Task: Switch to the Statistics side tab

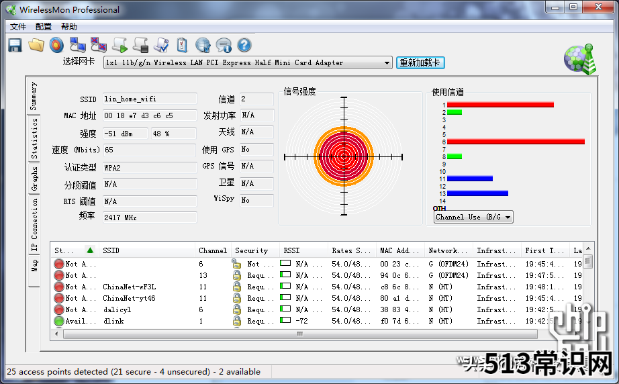Action: [34, 138]
